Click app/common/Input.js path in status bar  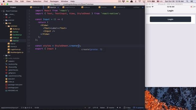pos(10,108)
